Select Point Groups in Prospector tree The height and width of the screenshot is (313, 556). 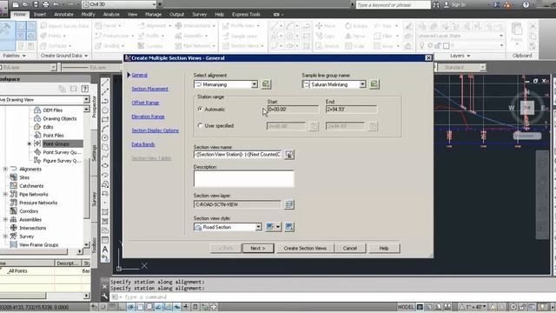pos(56,143)
